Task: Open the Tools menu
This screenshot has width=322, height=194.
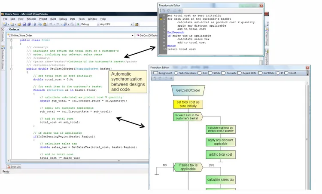Action: pyautogui.click(x=82, y=19)
